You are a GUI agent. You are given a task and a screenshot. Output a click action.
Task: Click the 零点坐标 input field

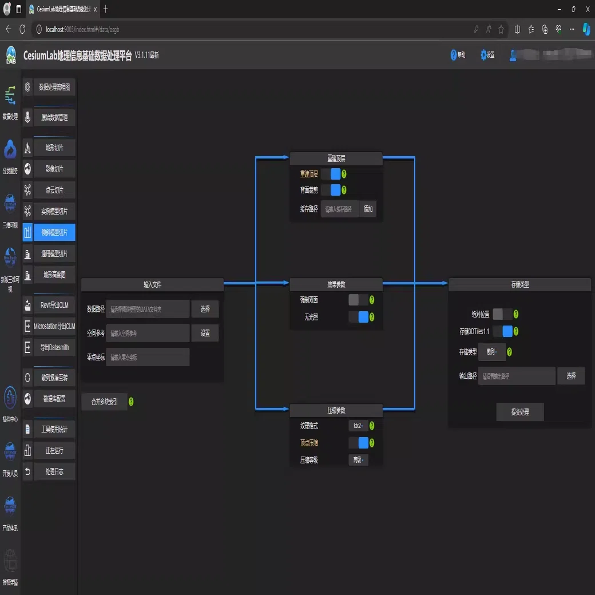pyautogui.click(x=148, y=358)
